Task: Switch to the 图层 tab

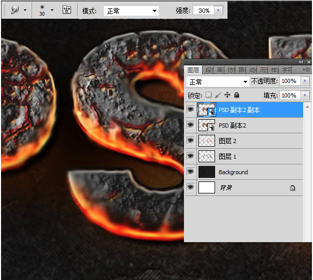Action: [x=193, y=70]
